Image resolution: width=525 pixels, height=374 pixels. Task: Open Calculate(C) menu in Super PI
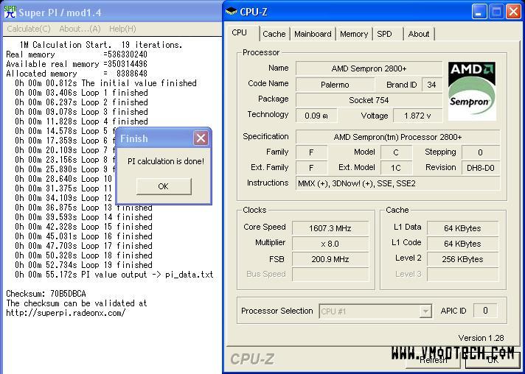[x=29, y=29]
